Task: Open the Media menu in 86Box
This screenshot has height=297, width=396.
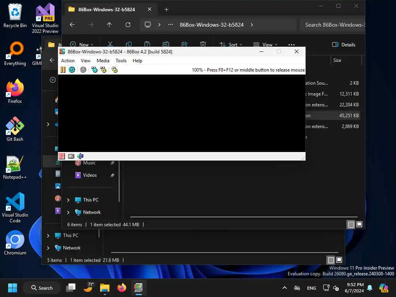Action: tap(103, 61)
